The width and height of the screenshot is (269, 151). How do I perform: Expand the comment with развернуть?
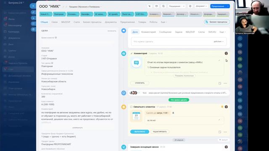tap(77, 128)
